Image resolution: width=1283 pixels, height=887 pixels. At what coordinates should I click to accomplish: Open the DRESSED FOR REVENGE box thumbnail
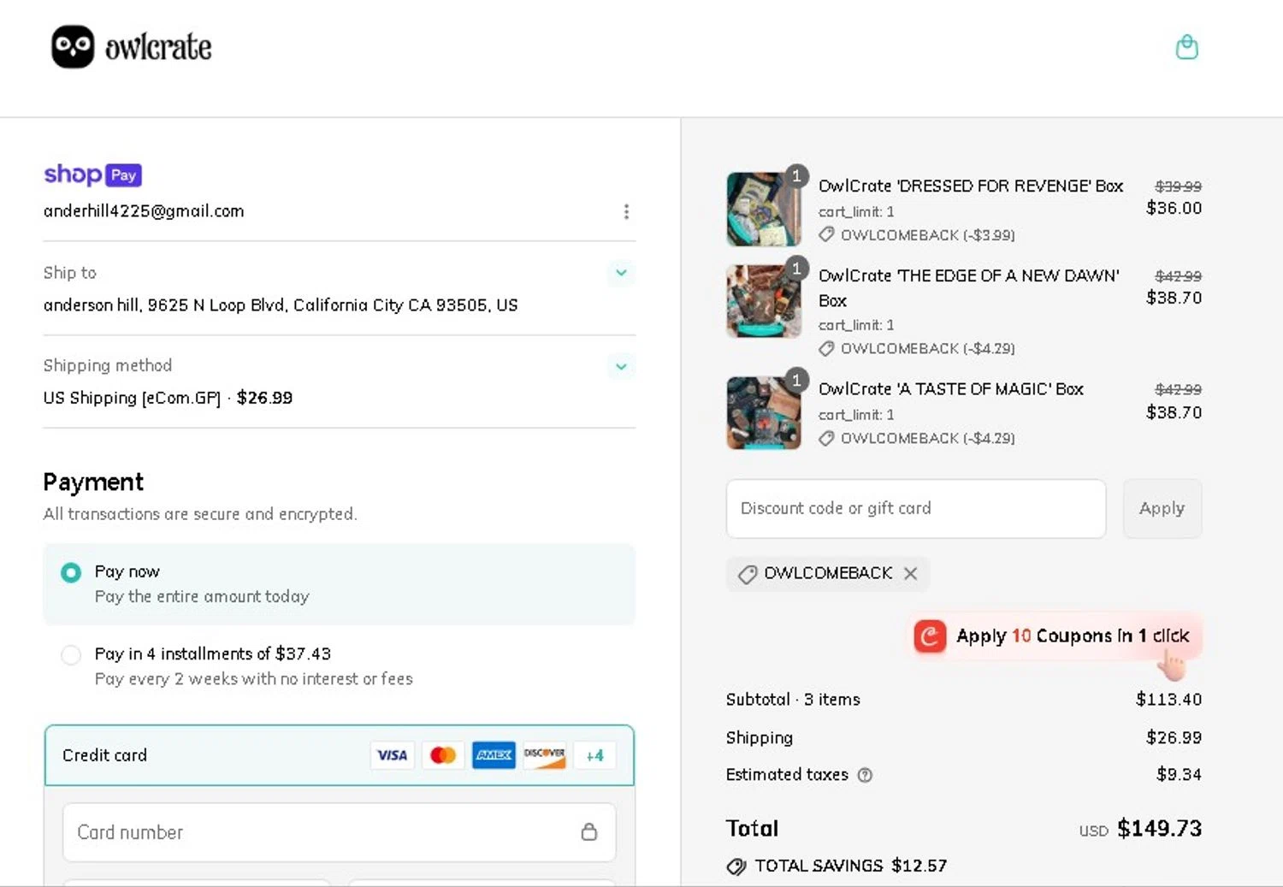point(763,210)
